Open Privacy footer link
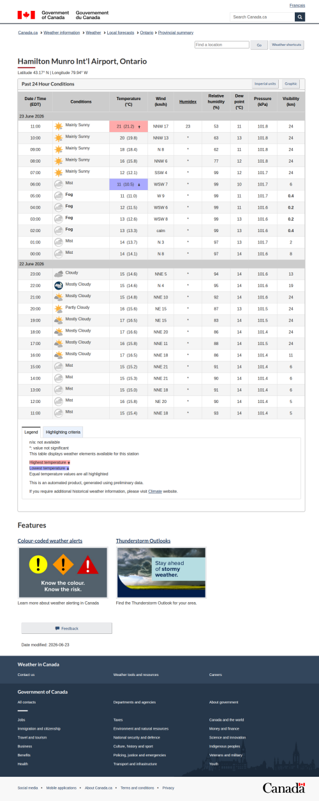319x801 pixels. tap(168, 788)
